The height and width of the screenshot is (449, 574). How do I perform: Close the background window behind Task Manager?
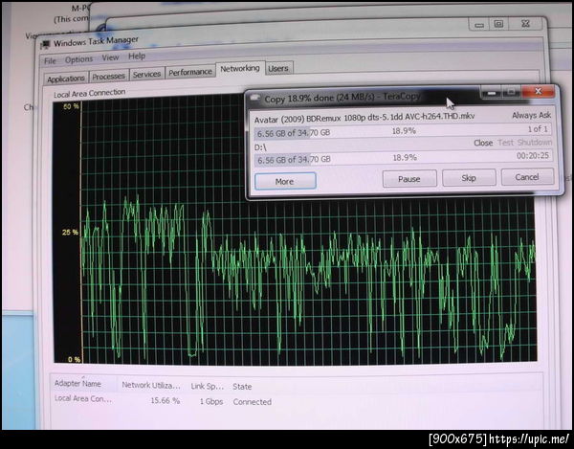point(525,24)
